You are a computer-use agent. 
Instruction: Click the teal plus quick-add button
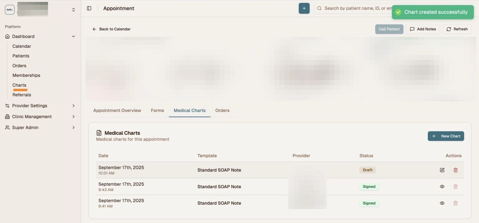304,8
